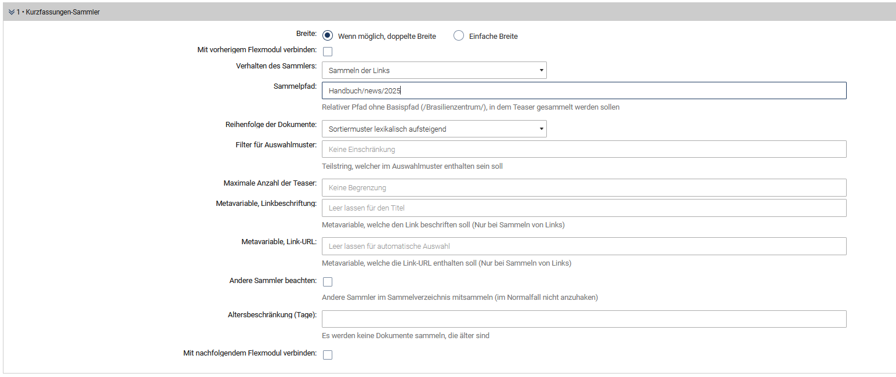Click 'Maximale Anzahl der Teaser' field

coord(584,187)
